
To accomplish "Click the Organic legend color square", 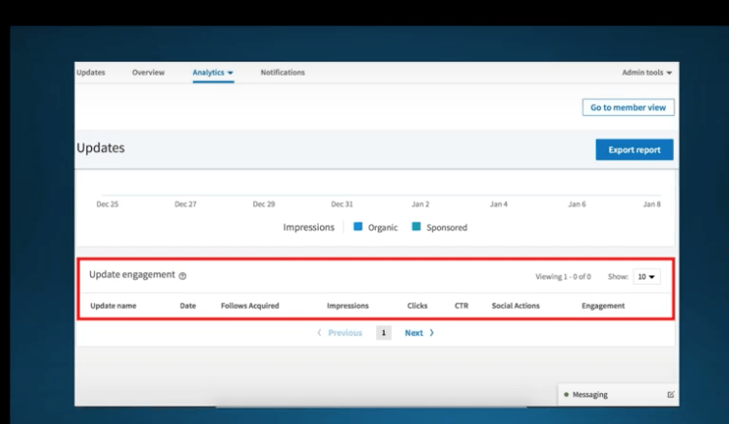I will [358, 227].
